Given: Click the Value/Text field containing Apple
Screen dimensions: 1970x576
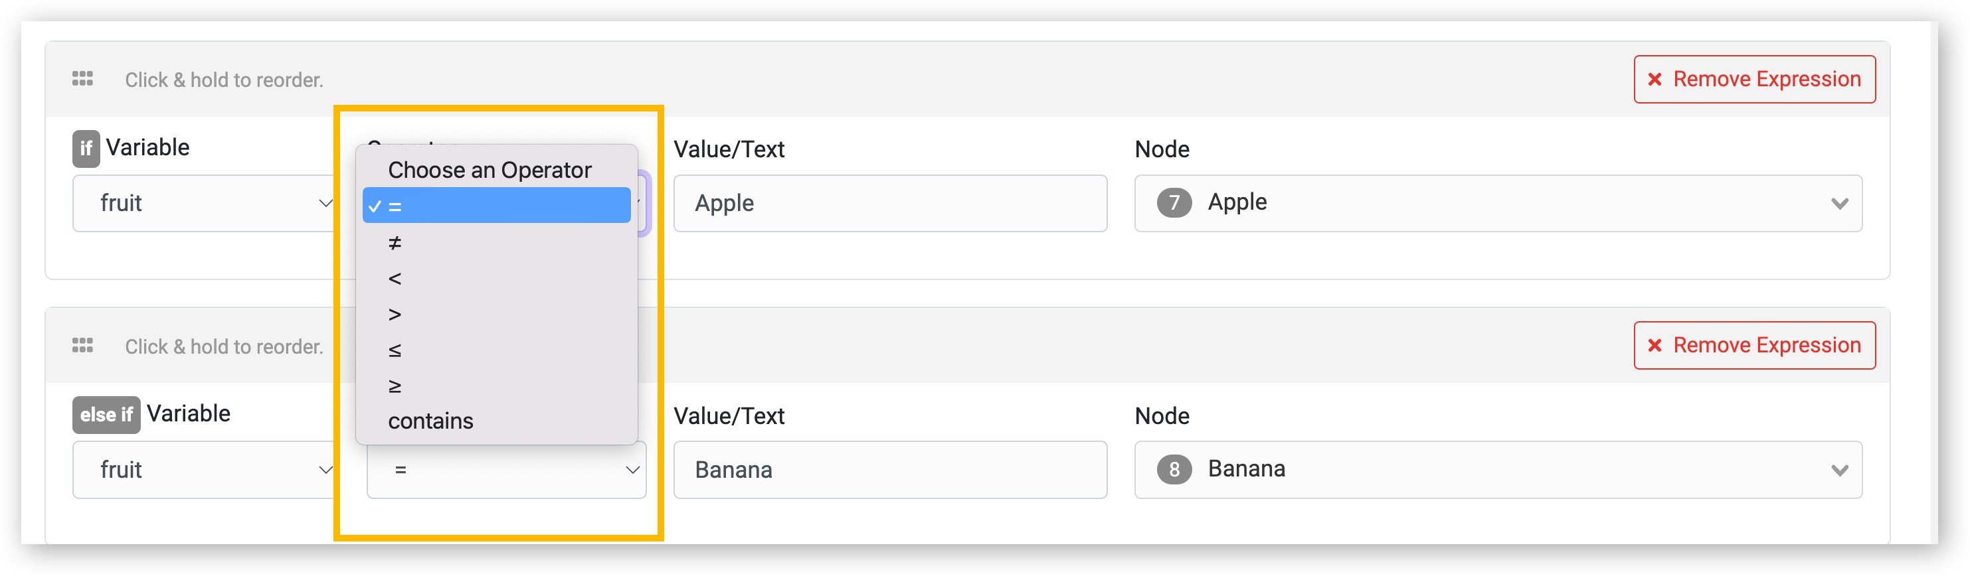Looking at the screenshot, I should click(890, 203).
